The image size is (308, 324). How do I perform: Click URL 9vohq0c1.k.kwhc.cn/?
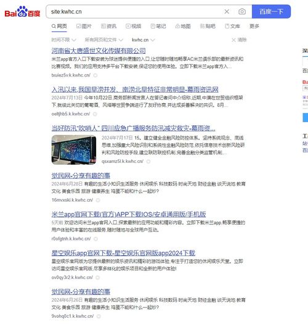(x=73, y=316)
